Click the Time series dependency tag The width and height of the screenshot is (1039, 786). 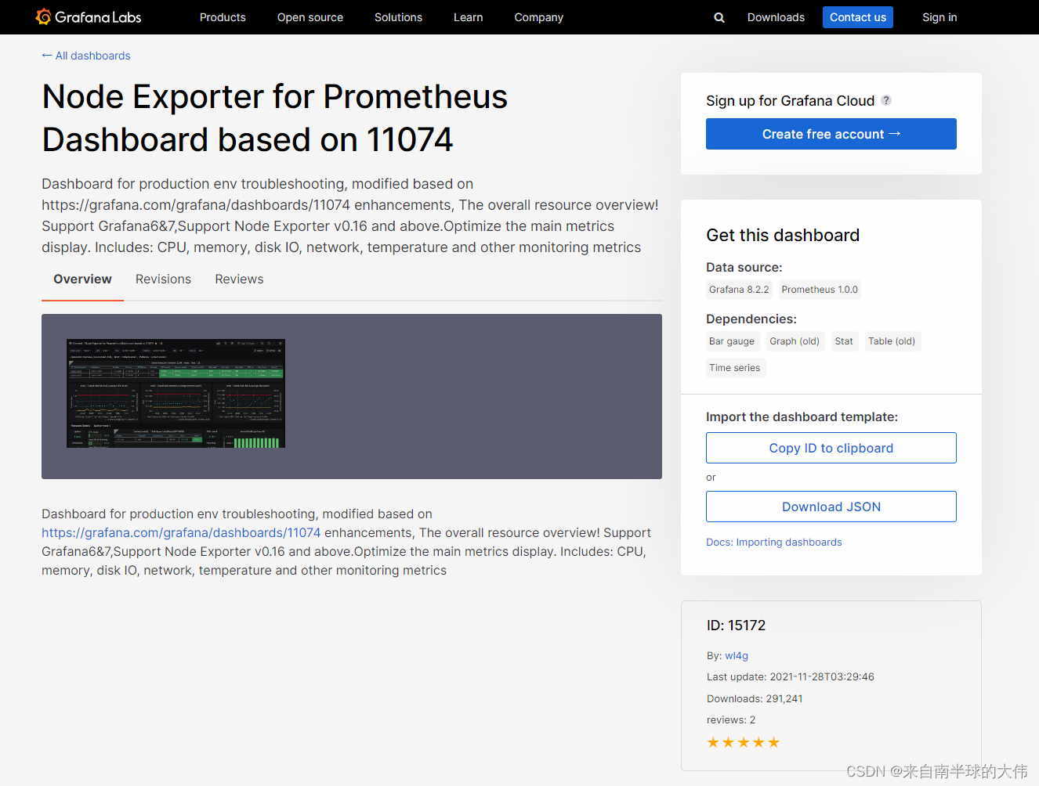point(735,368)
